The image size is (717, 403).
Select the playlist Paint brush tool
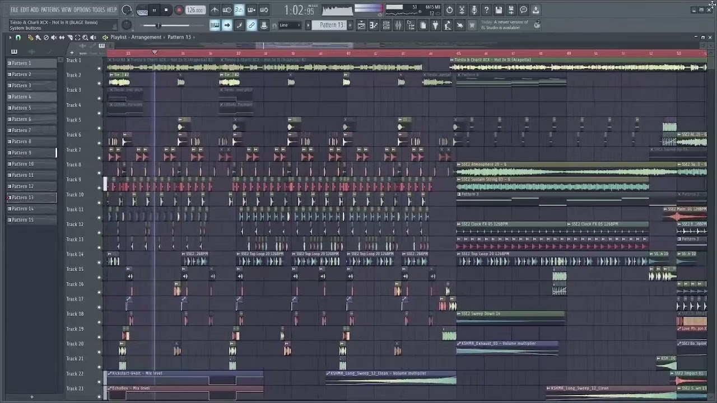[x=38, y=38]
